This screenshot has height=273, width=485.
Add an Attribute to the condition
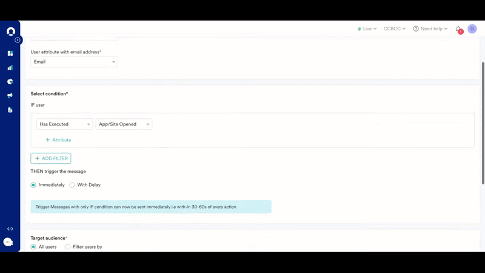click(x=58, y=140)
